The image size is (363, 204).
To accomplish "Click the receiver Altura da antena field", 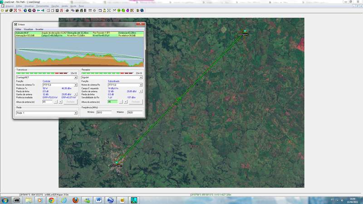I will click(x=113, y=102).
